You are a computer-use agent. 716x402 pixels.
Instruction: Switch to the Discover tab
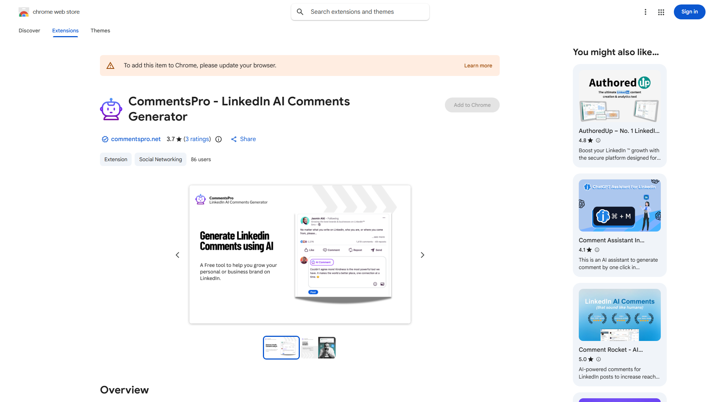[29, 31]
